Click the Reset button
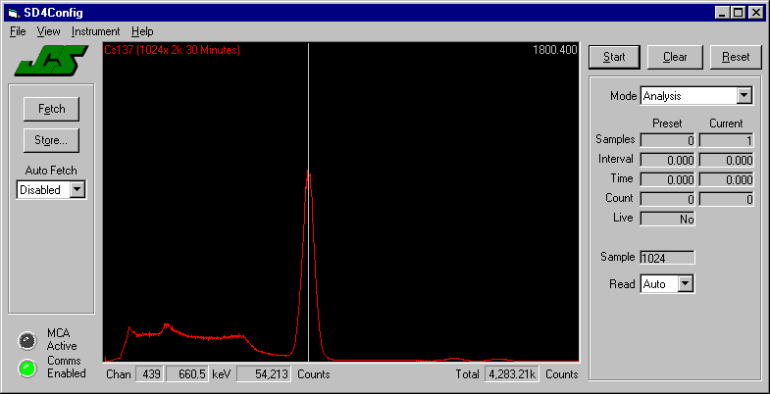The width and height of the screenshot is (770, 394). point(736,57)
